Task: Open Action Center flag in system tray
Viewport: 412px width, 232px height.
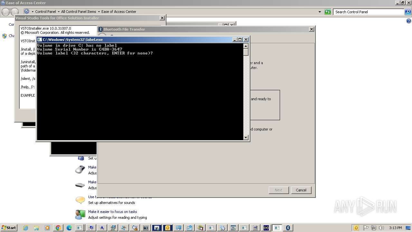Action: (x=366, y=228)
